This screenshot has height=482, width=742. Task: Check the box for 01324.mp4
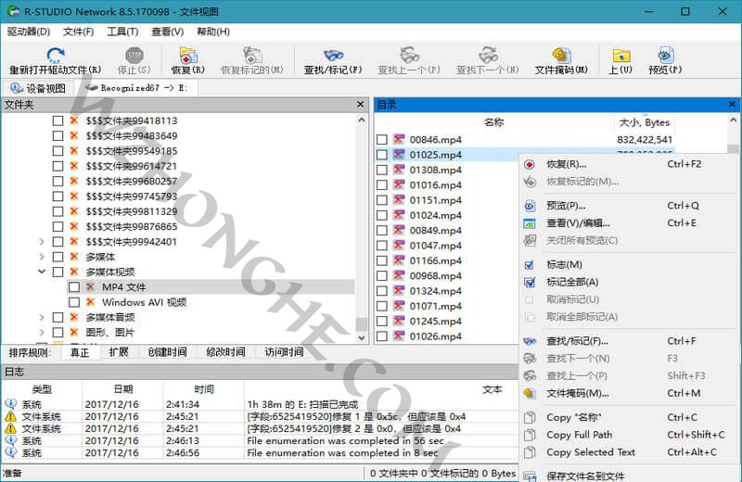[x=382, y=291]
